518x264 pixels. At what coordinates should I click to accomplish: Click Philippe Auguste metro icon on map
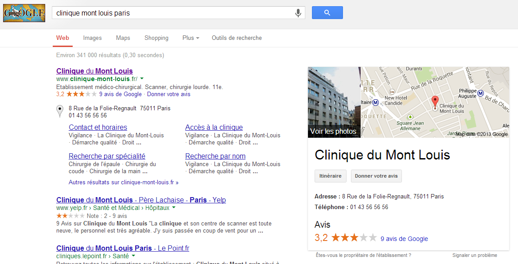[x=480, y=93]
